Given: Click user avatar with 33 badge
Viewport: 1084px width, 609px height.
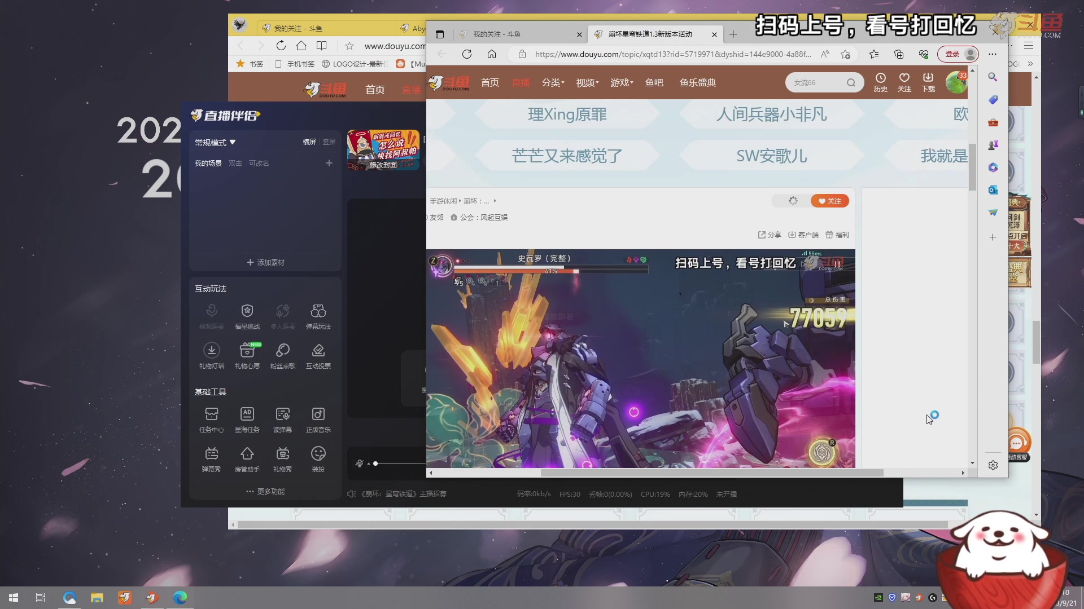Looking at the screenshot, I should tap(956, 83).
